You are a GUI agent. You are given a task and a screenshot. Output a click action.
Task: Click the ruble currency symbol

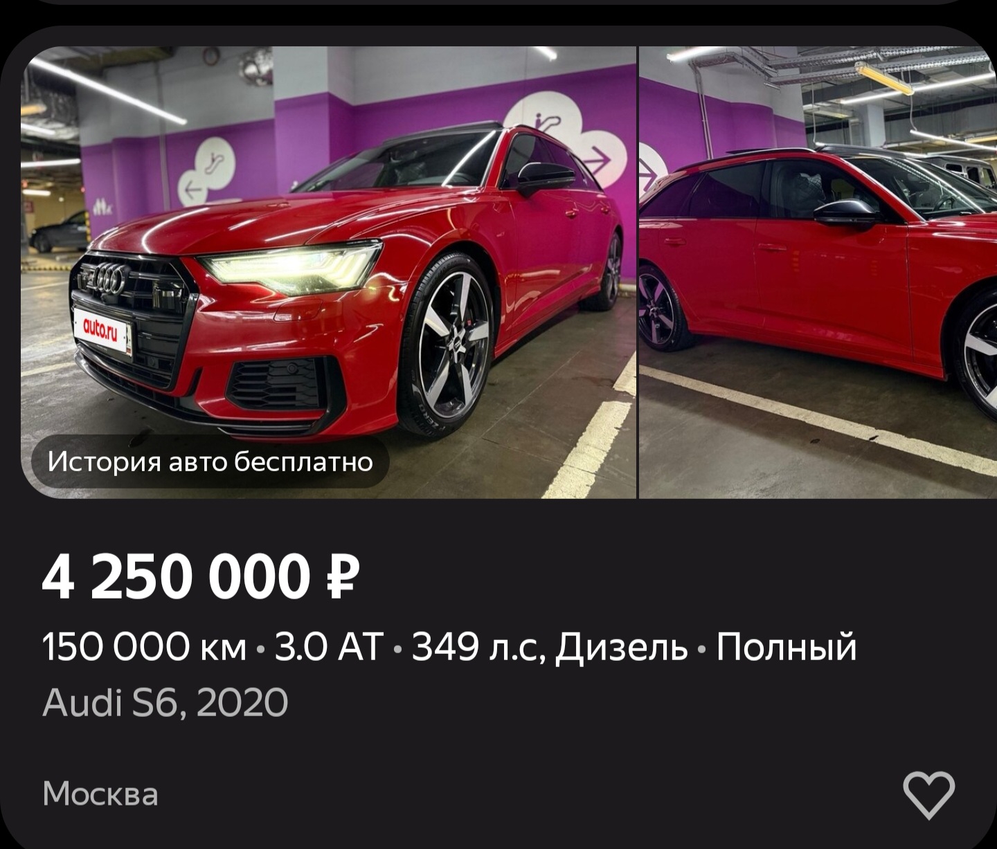[342, 578]
